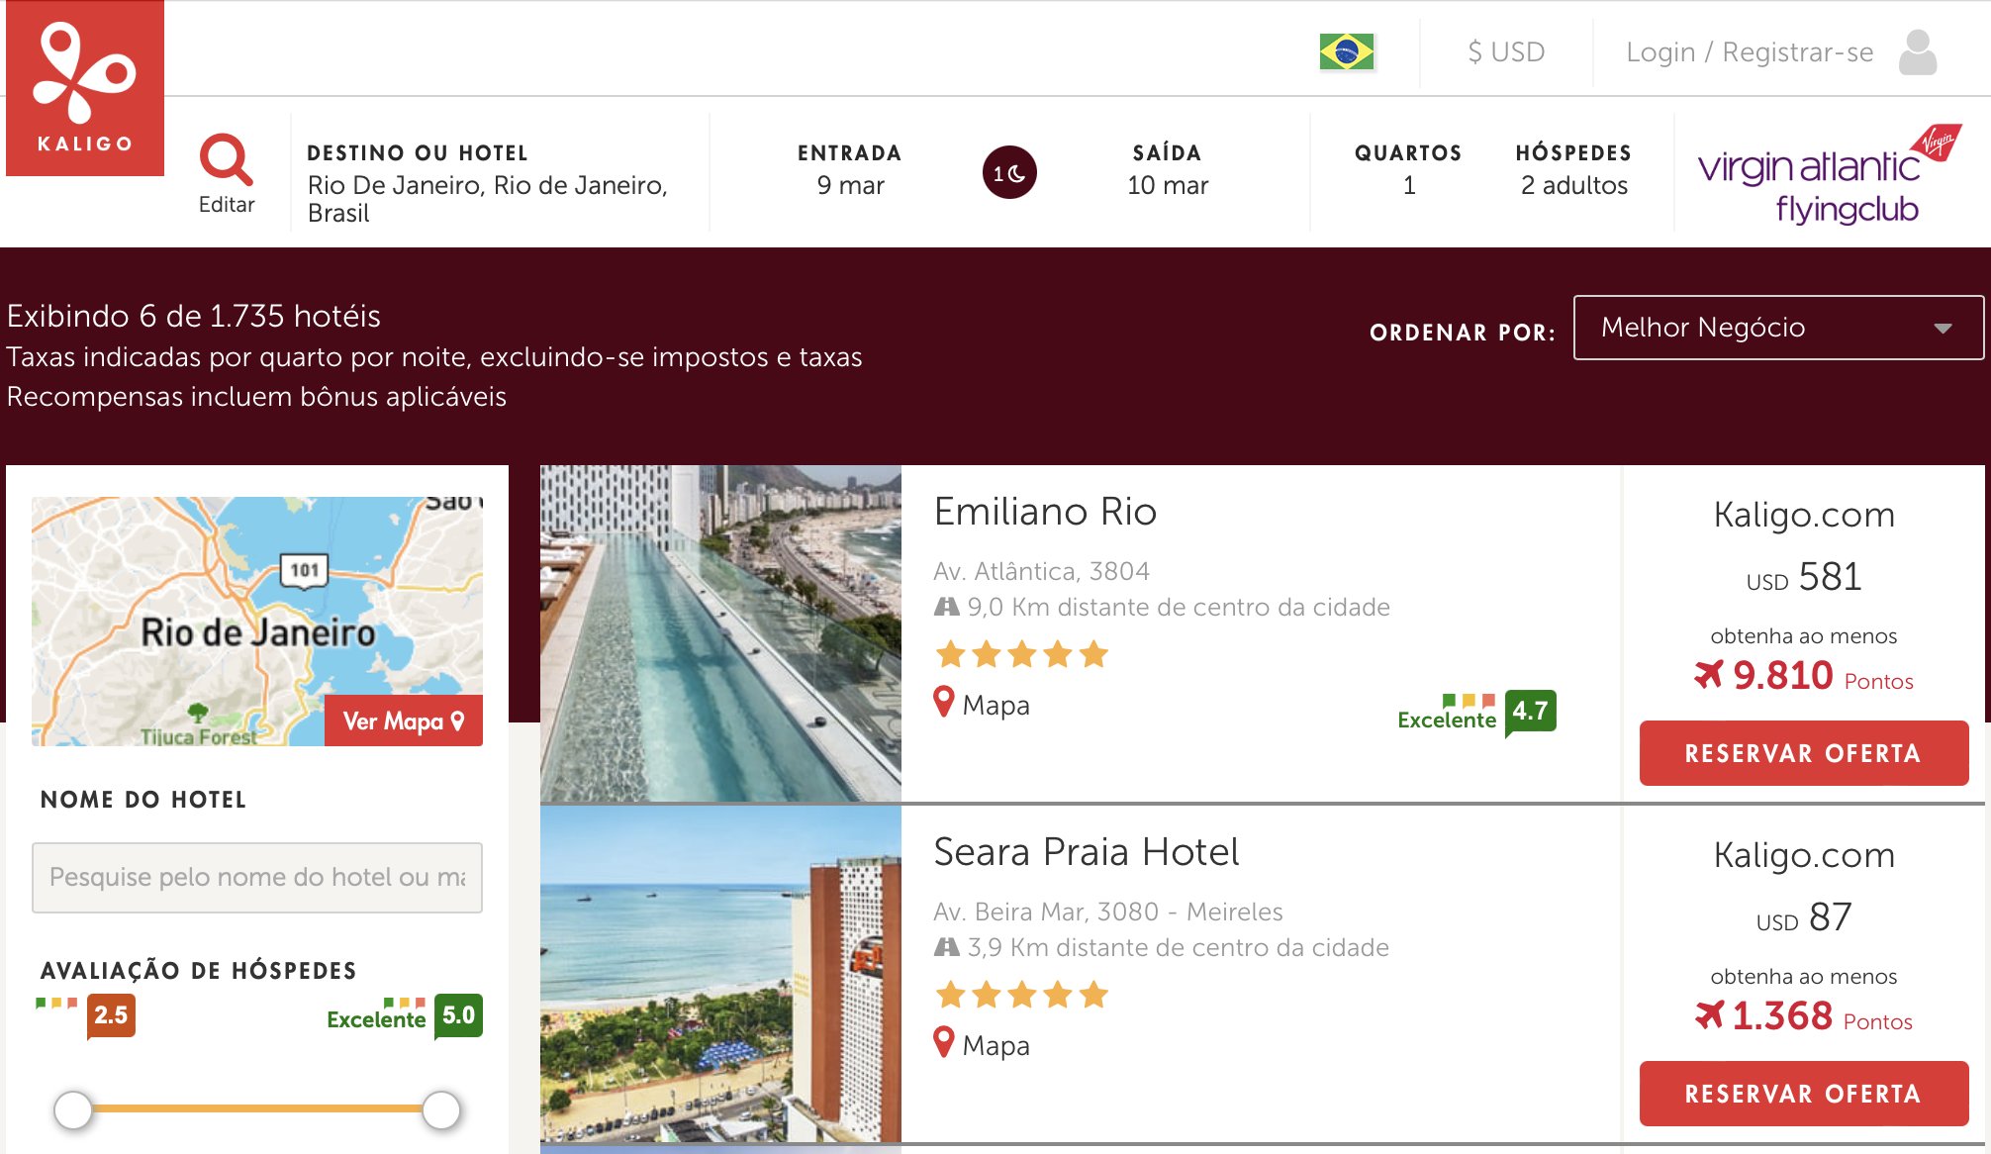1991x1154 pixels.
Task: Click the Ver Mapa button
Action: click(x=404, y=721)
